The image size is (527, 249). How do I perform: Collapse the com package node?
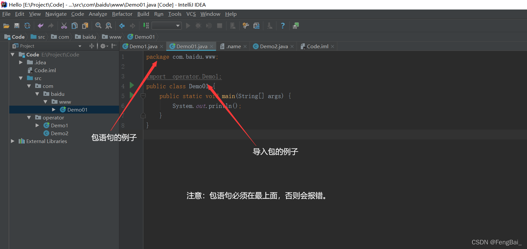(x=29, y=86)
